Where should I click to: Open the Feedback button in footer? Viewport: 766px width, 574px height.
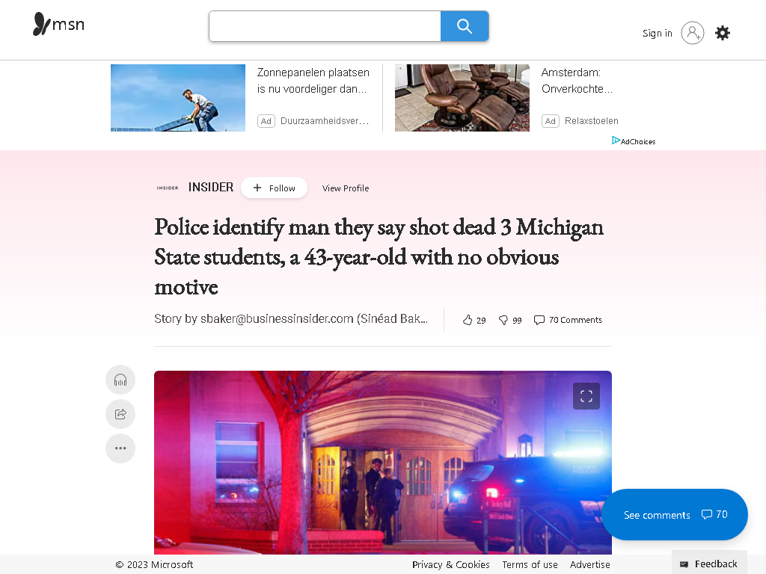pos(709,564)
